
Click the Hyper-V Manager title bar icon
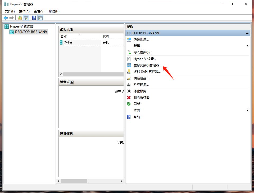(x=6, y=4)
